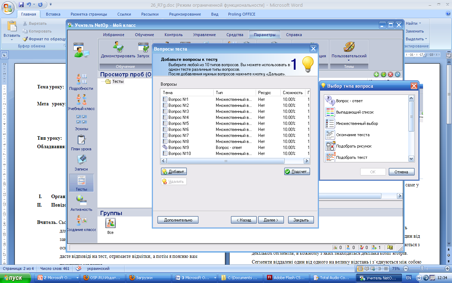Sort by Сложность column header

click(x=293, y=92)
